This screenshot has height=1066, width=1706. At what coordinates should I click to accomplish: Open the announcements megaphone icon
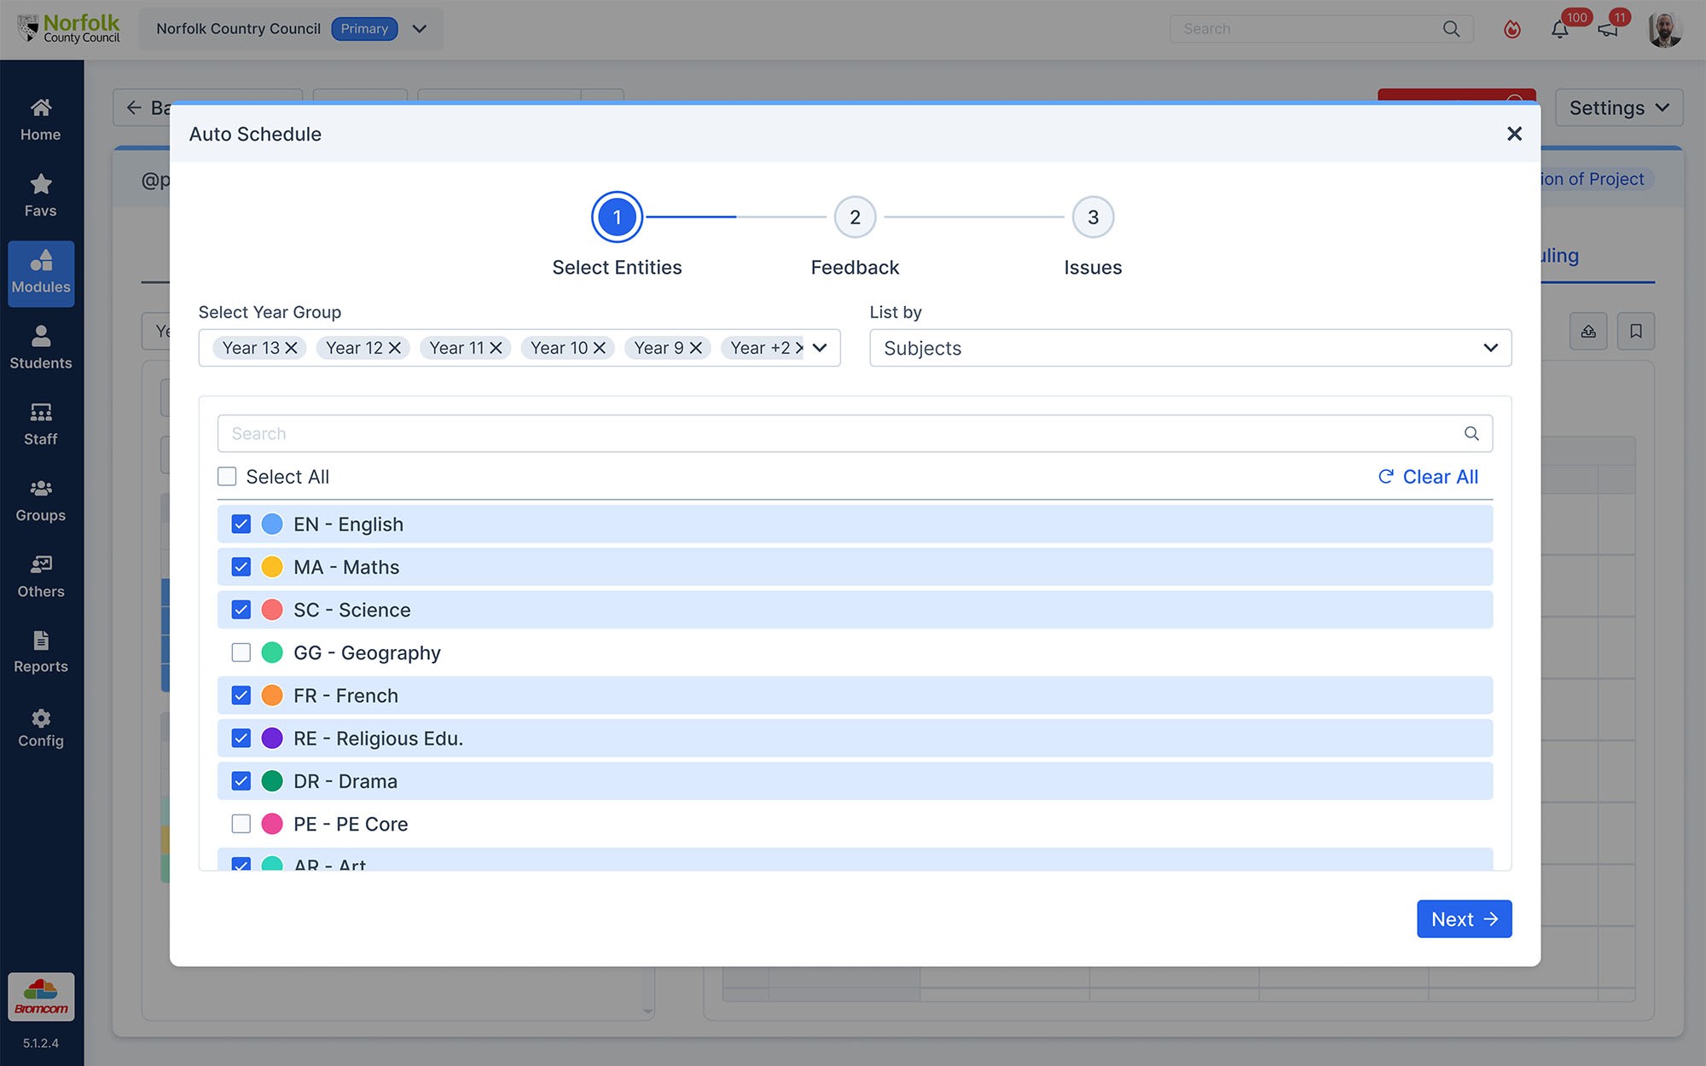coord(1608,30)
